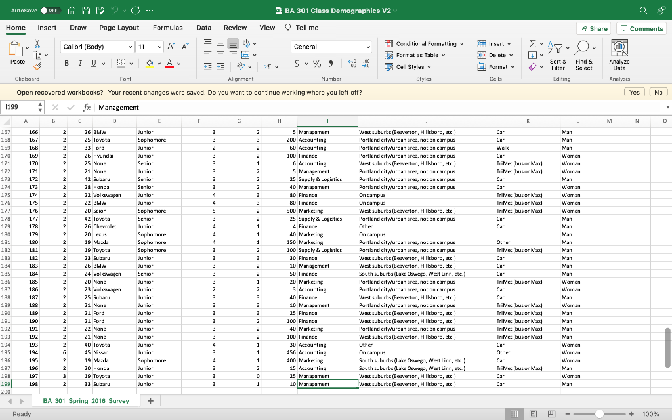Toggle the Show Paragraph Marks option
Image resolution: width=672 pixels, height=420 pixels.
pos(268,66)
